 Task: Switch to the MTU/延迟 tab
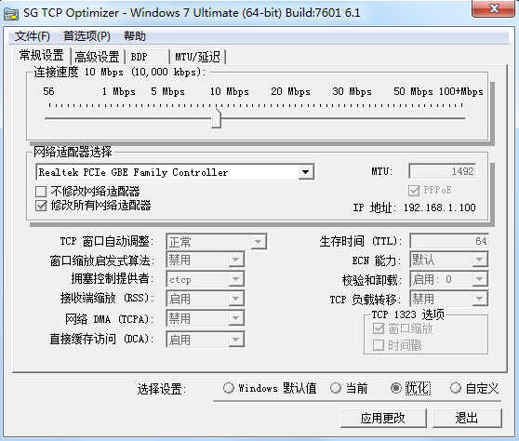(x=197, y=57)
